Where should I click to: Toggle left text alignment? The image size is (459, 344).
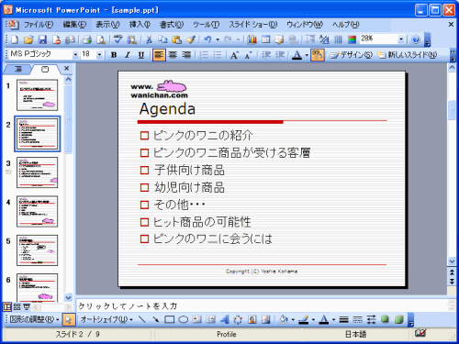click(x=159, y=55)
